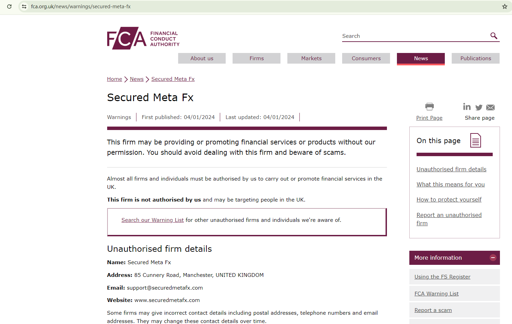512x324 pixels.
Task: Bookmark this page with star icon
Action: [x=504, y=7]
